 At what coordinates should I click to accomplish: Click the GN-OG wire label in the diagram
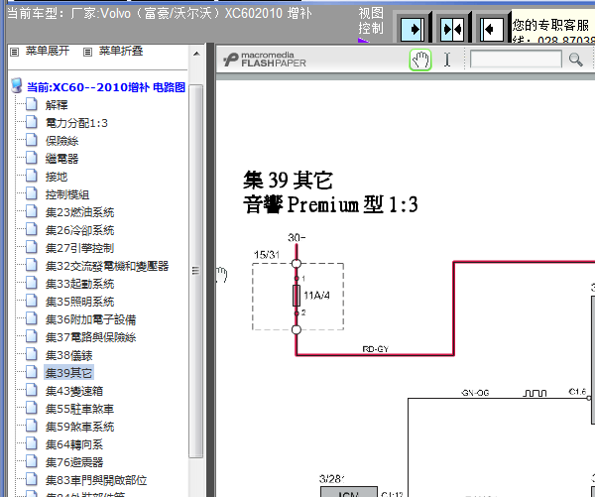[x=475, y=393]
